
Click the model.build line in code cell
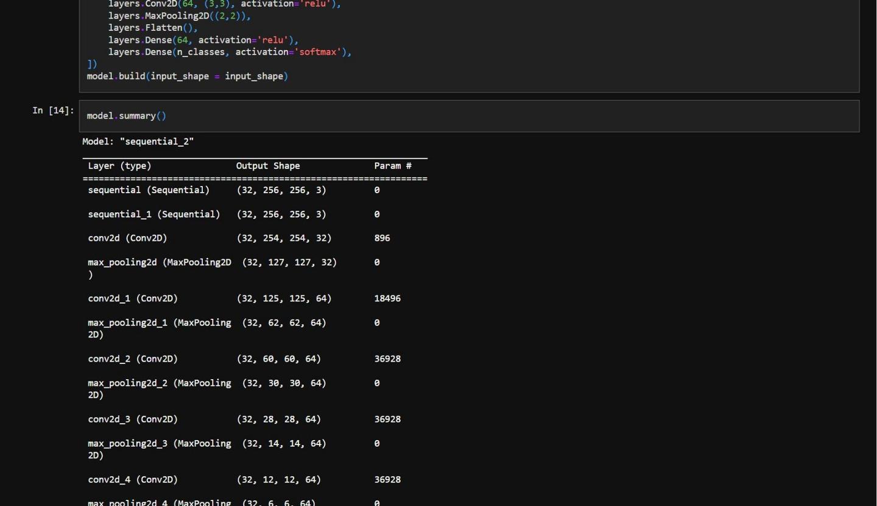pyautogui.click(x=188, y=76)
